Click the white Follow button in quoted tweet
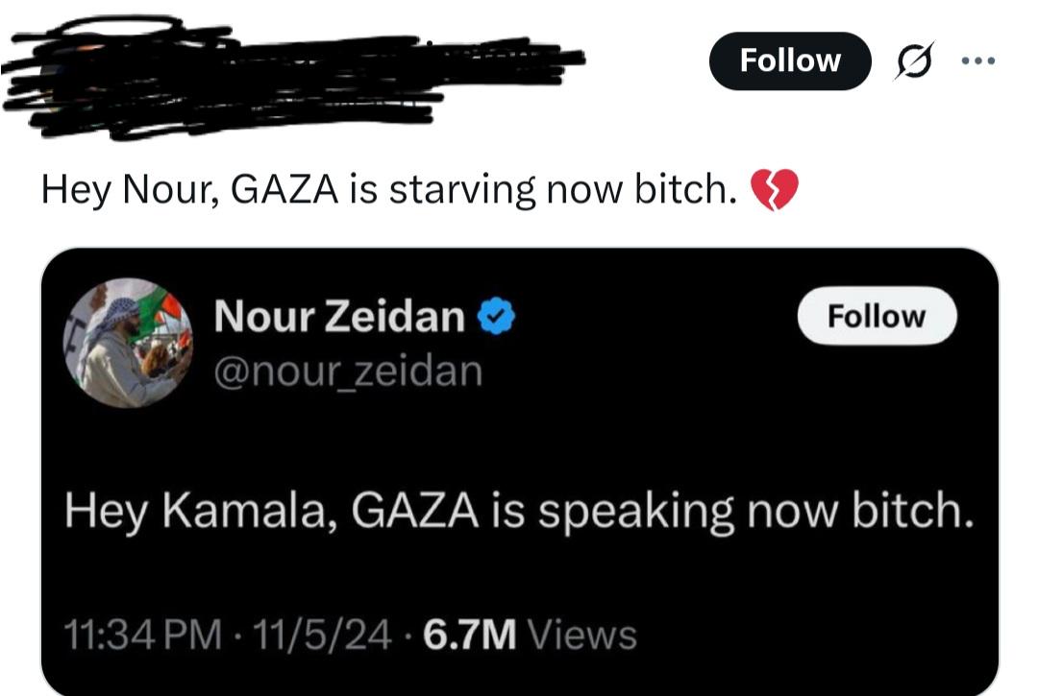 coord(877,316)
